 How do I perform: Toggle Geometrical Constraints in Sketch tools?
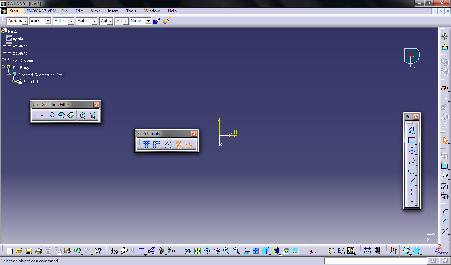tap(179, 145)
